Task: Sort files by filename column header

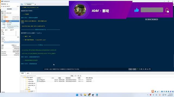Action: tap(44, 78)
